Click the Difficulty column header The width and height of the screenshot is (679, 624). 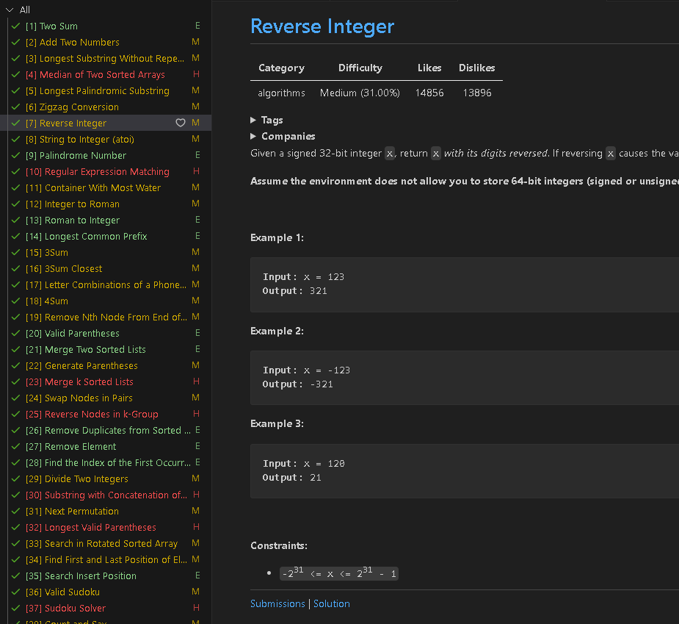point(360,68)
